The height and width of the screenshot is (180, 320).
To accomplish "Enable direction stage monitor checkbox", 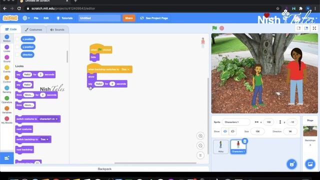I will click(x=17, y=54).
